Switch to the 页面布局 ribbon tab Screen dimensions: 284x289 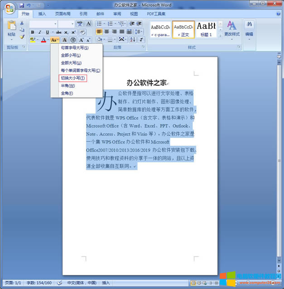click(60, 14)
